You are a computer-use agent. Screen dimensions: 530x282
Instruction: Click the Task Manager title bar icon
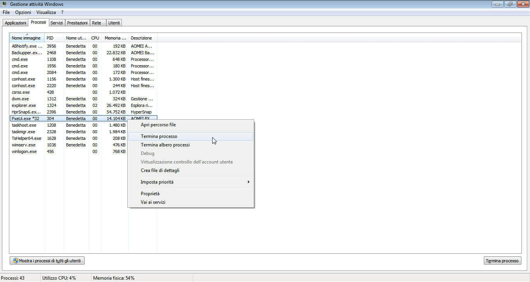[4, 4]
